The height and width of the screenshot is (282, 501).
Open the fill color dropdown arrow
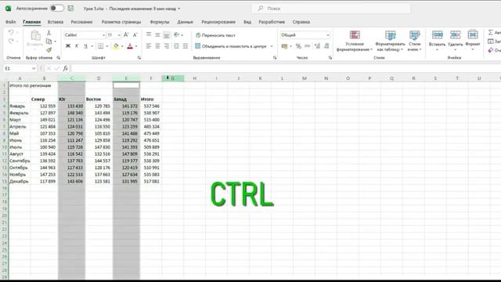[x=122, y=46]
